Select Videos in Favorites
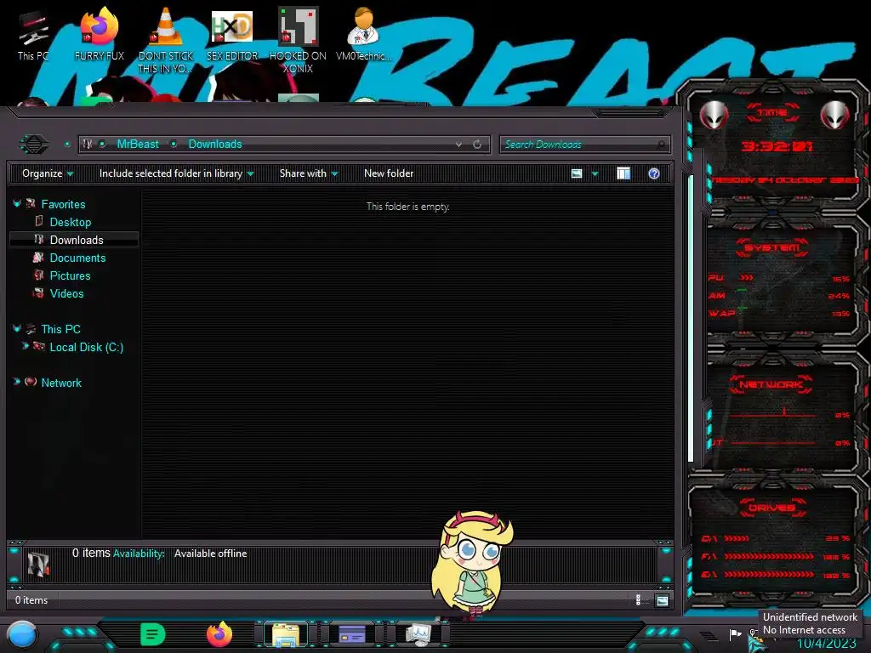 pos(66,293)
